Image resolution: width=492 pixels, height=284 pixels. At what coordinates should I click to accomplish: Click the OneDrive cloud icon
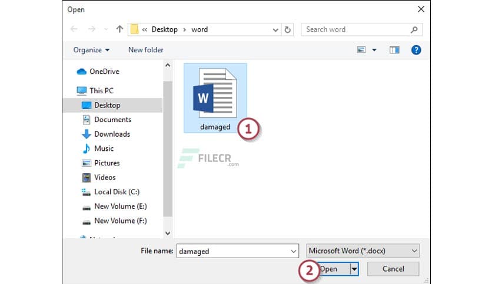tap(82, 72)
